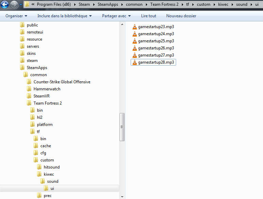
Task: Select the SteamApps folder icon in tree
Action: pyautogui.click(x=22, y=68)
